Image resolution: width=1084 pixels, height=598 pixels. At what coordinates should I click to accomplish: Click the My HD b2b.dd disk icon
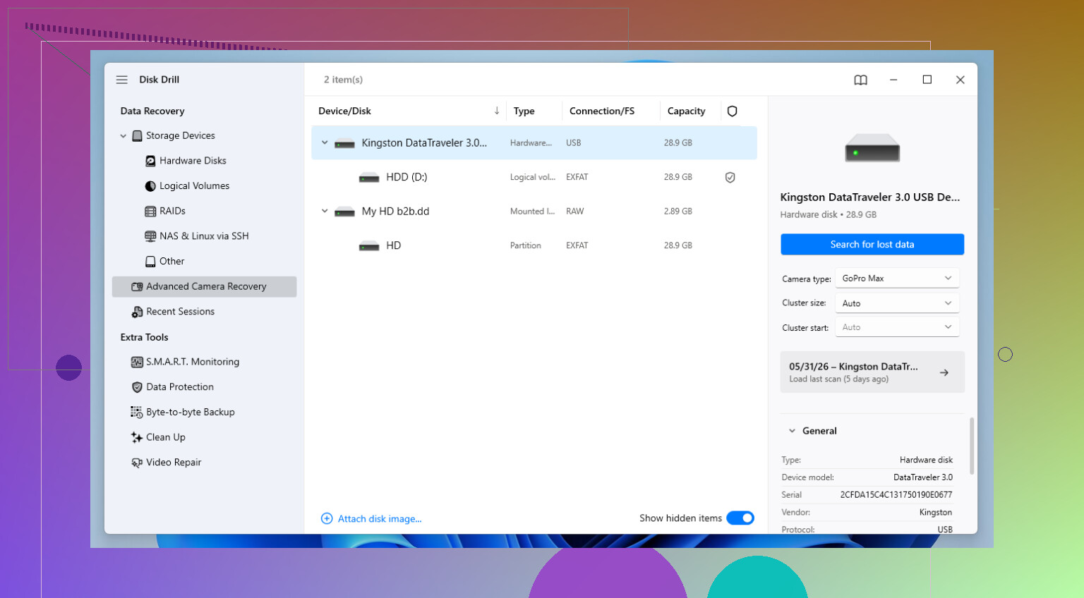[x=344, y=212]
